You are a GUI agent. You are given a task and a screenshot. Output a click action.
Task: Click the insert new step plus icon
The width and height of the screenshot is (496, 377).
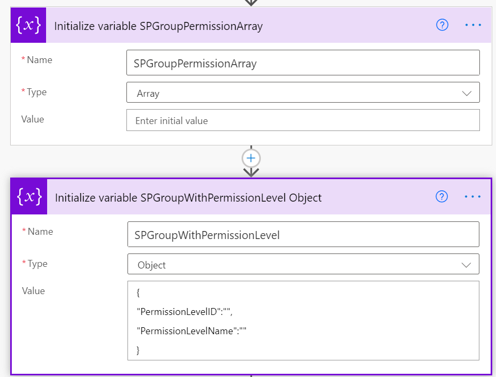[x=250, y=158]
